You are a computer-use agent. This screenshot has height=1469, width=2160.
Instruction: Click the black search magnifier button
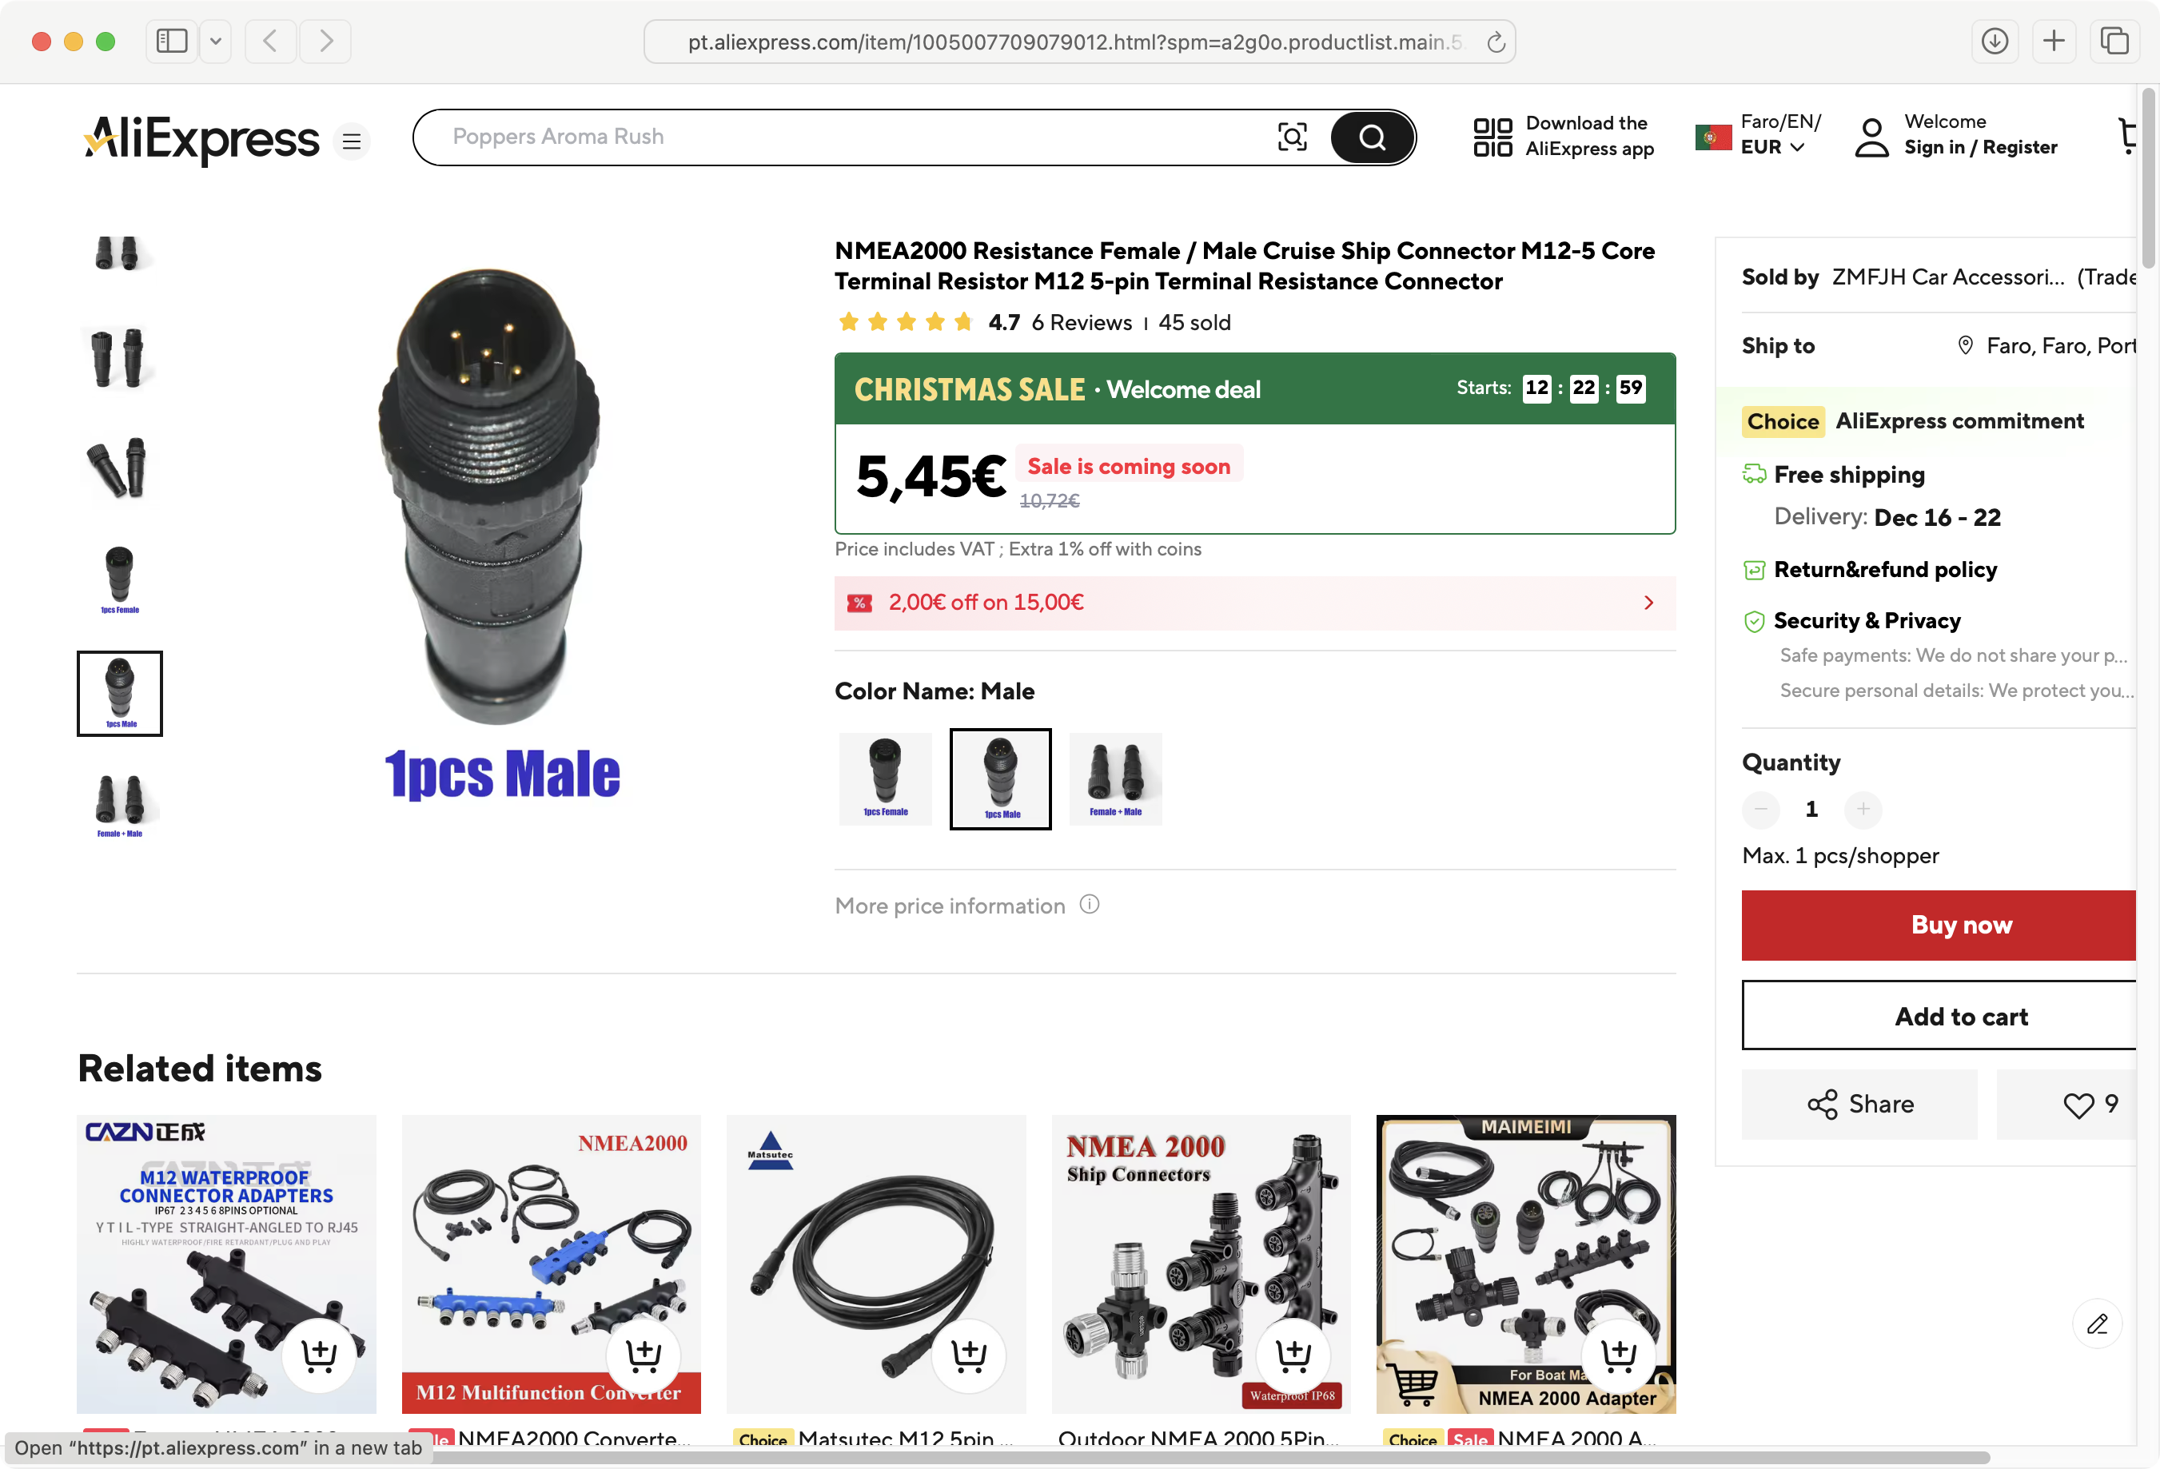click(1372, 137)
